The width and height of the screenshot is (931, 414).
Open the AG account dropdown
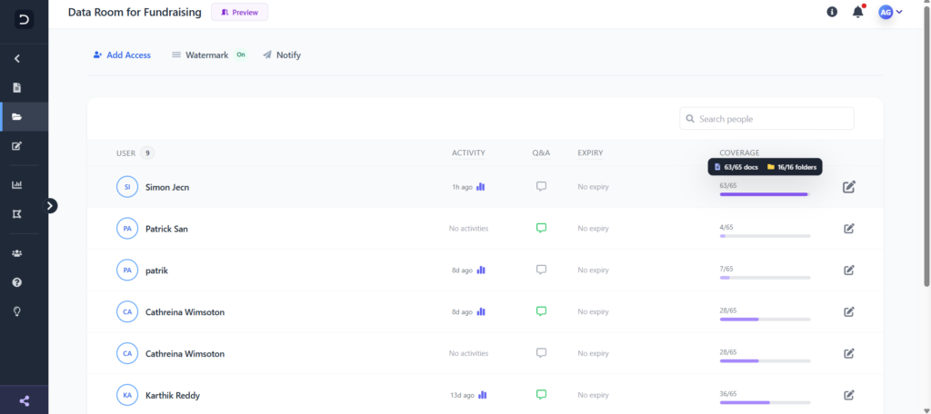[891, 12]
